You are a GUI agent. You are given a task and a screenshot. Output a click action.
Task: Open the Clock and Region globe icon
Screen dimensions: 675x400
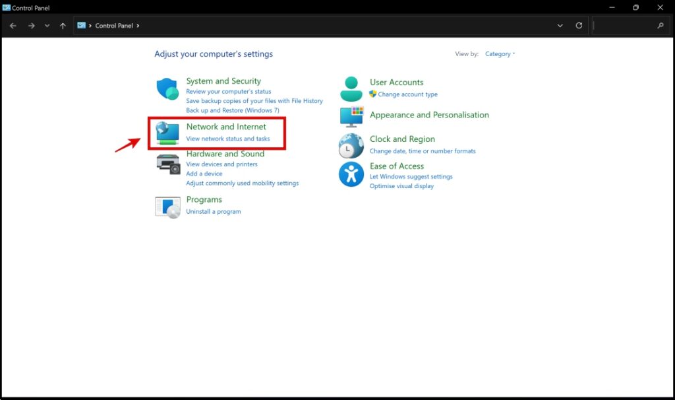(351, 146)
